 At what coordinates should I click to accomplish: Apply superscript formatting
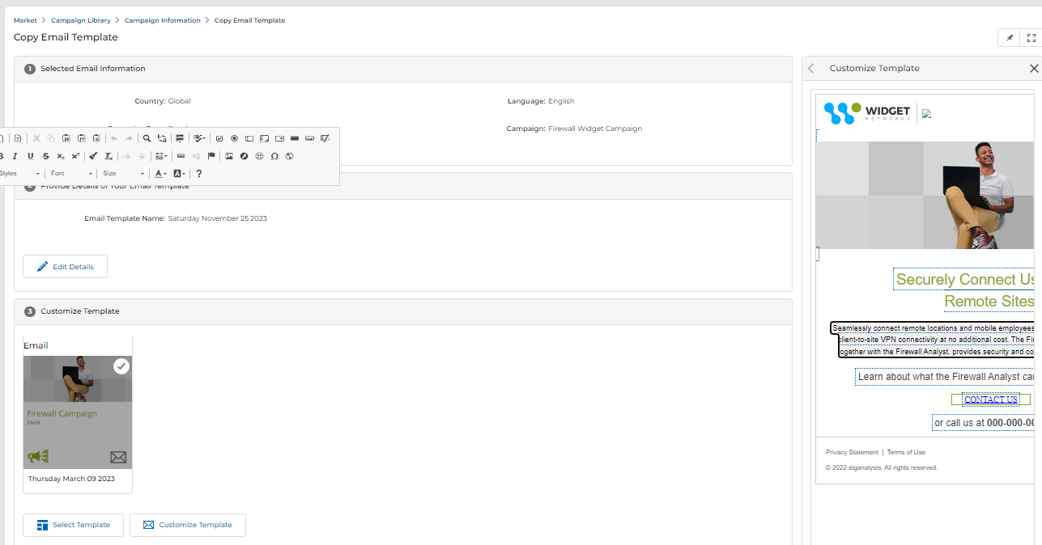click(x=75, y=156)
